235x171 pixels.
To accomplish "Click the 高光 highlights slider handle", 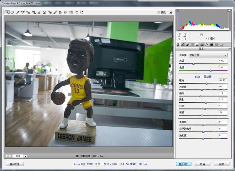I will coord(201,96).
